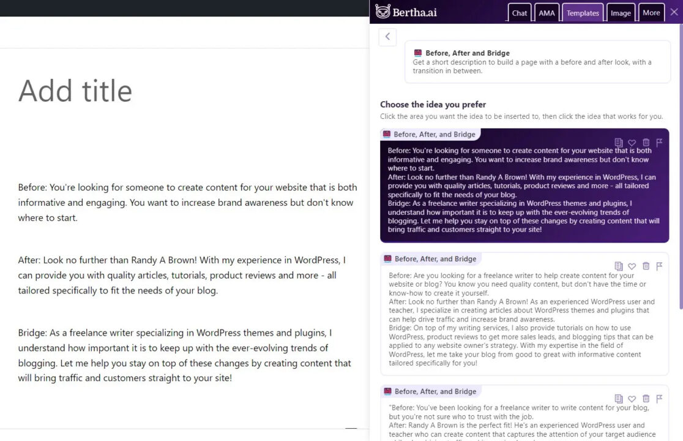Image resolution: width=683 pixels, height=441 pixels.
Task: Click the flag icon on the first idea
Action: [x=659, y=143]
